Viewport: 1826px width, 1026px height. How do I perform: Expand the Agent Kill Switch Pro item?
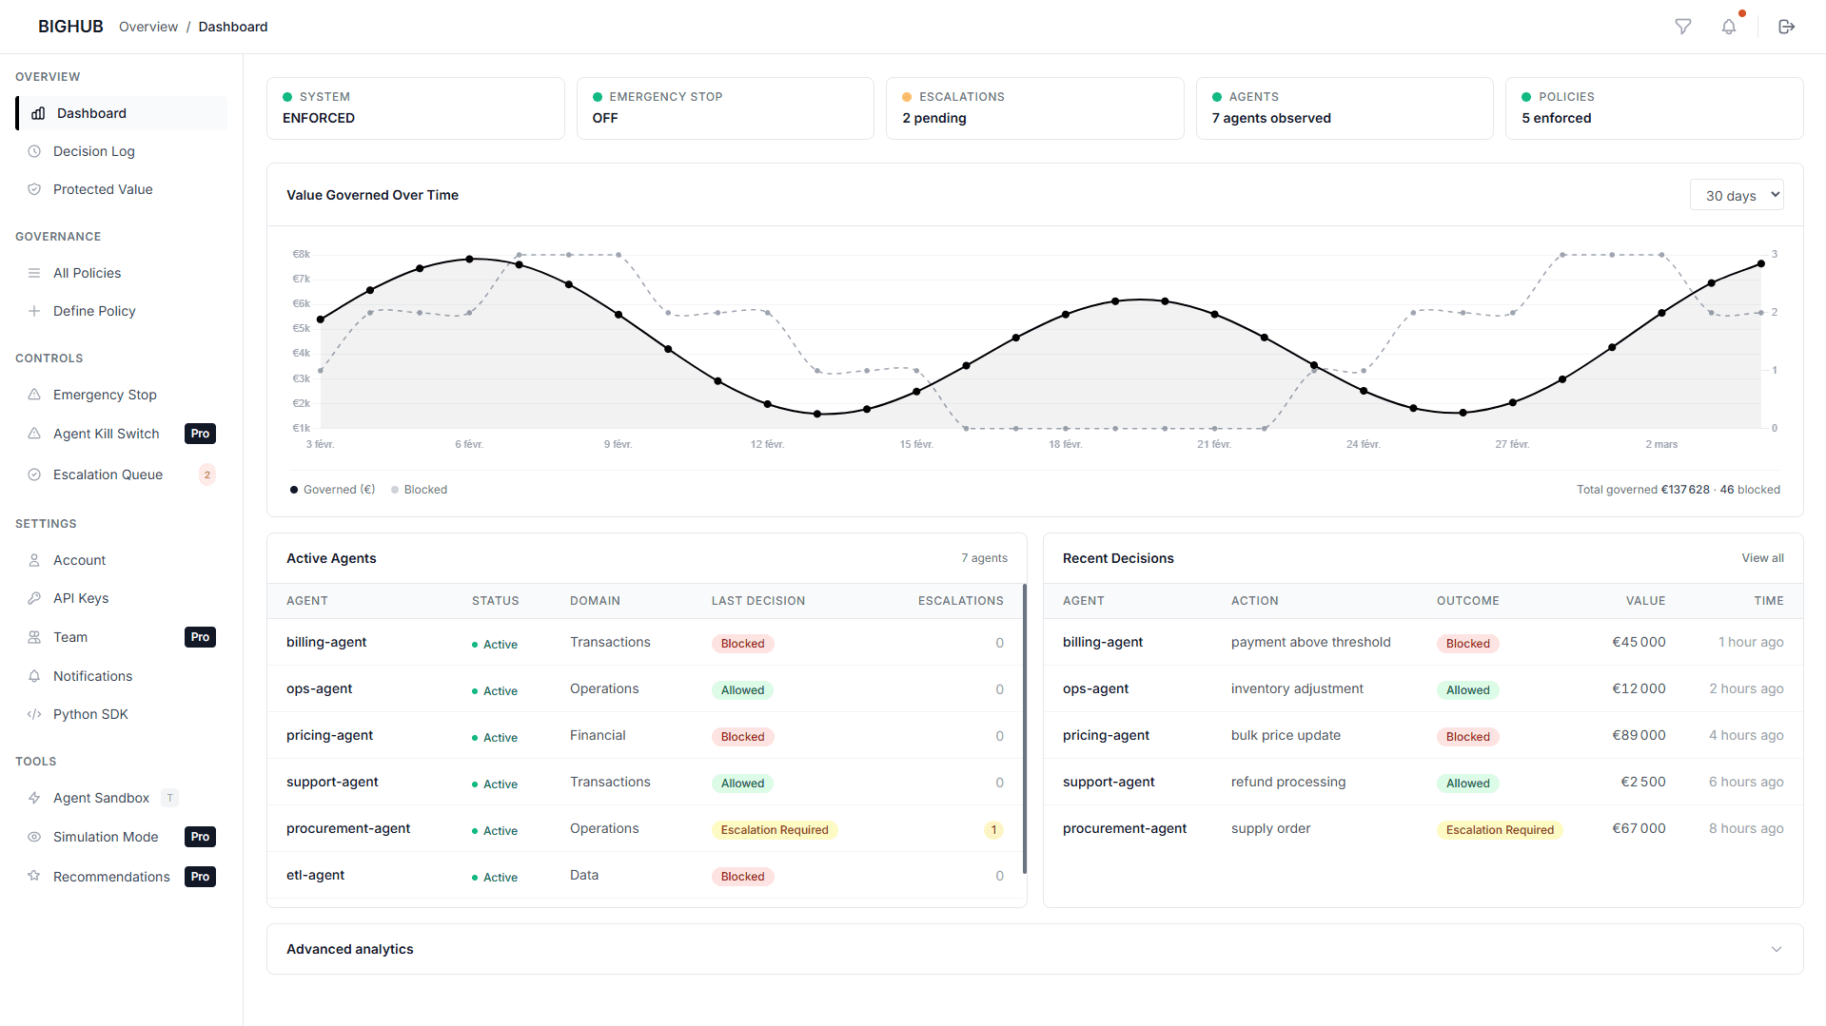106,434
